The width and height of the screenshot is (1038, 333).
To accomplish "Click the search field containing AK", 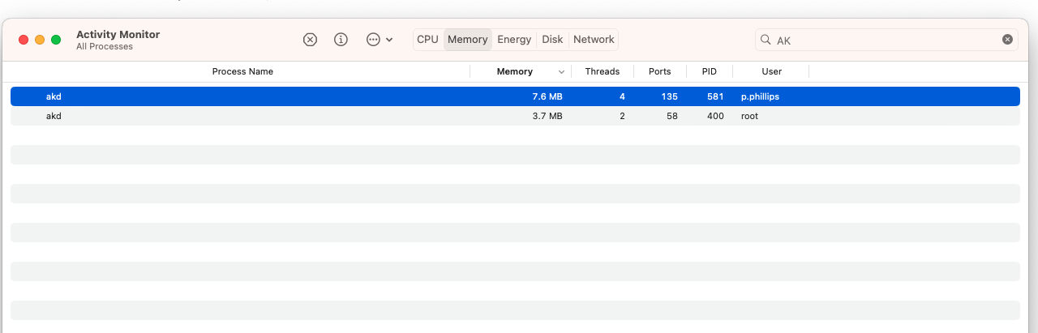I will (884, 40).
